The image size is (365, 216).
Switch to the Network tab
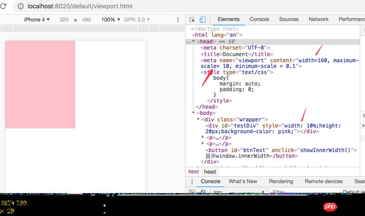318,20
